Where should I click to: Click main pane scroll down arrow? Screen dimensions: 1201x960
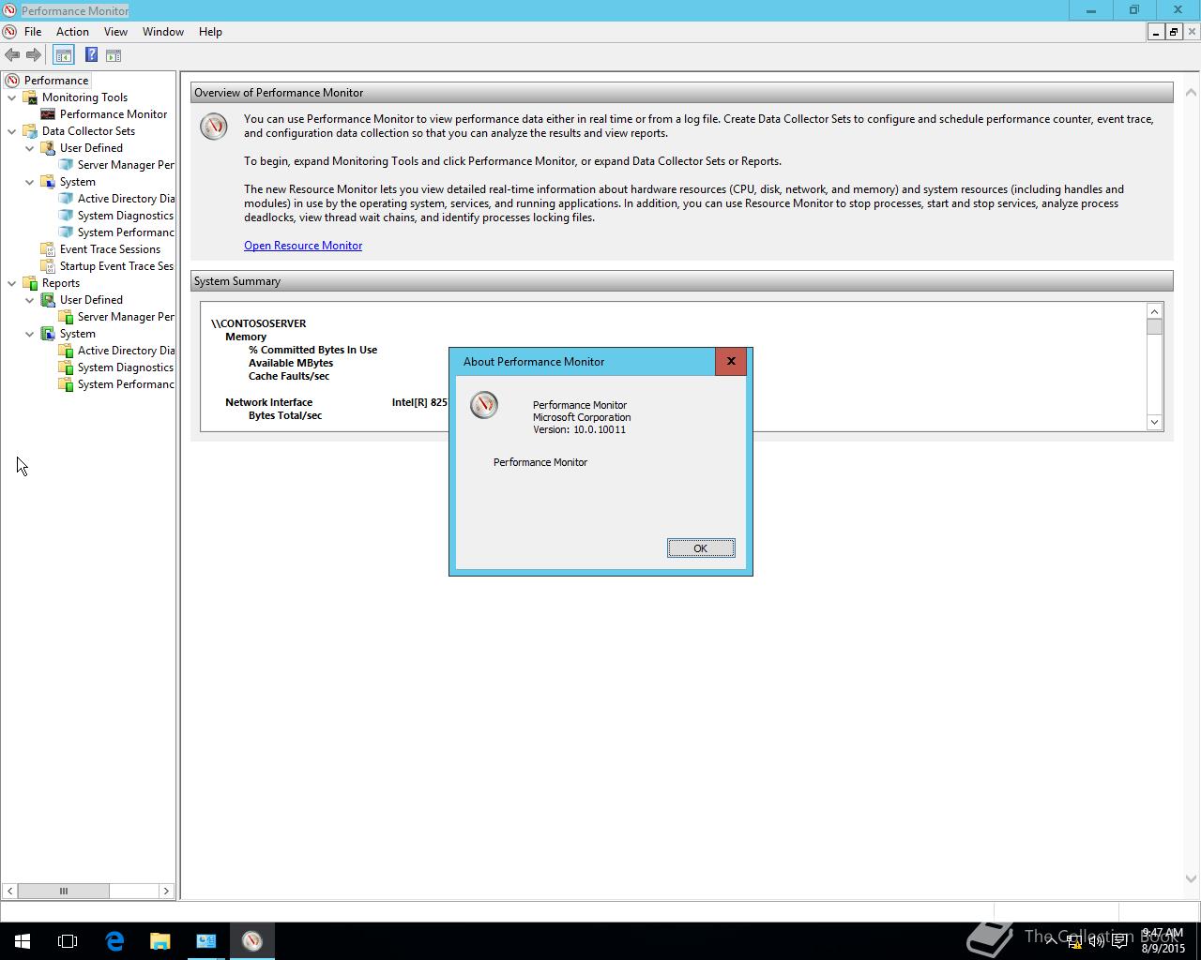point(1191,878)
